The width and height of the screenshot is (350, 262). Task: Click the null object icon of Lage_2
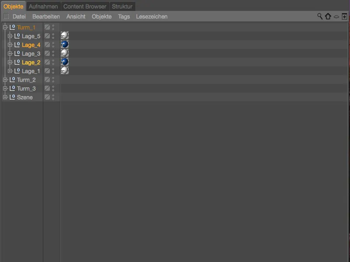pyautogui.click(x=17, y=62)
